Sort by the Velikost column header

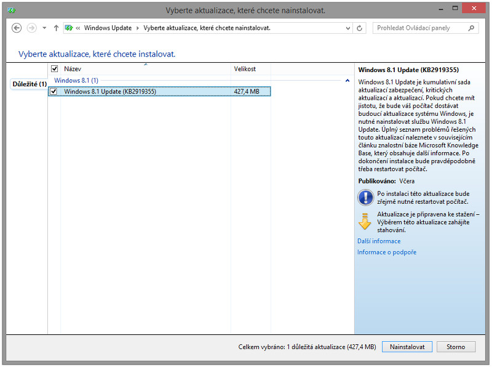[245, 69]
